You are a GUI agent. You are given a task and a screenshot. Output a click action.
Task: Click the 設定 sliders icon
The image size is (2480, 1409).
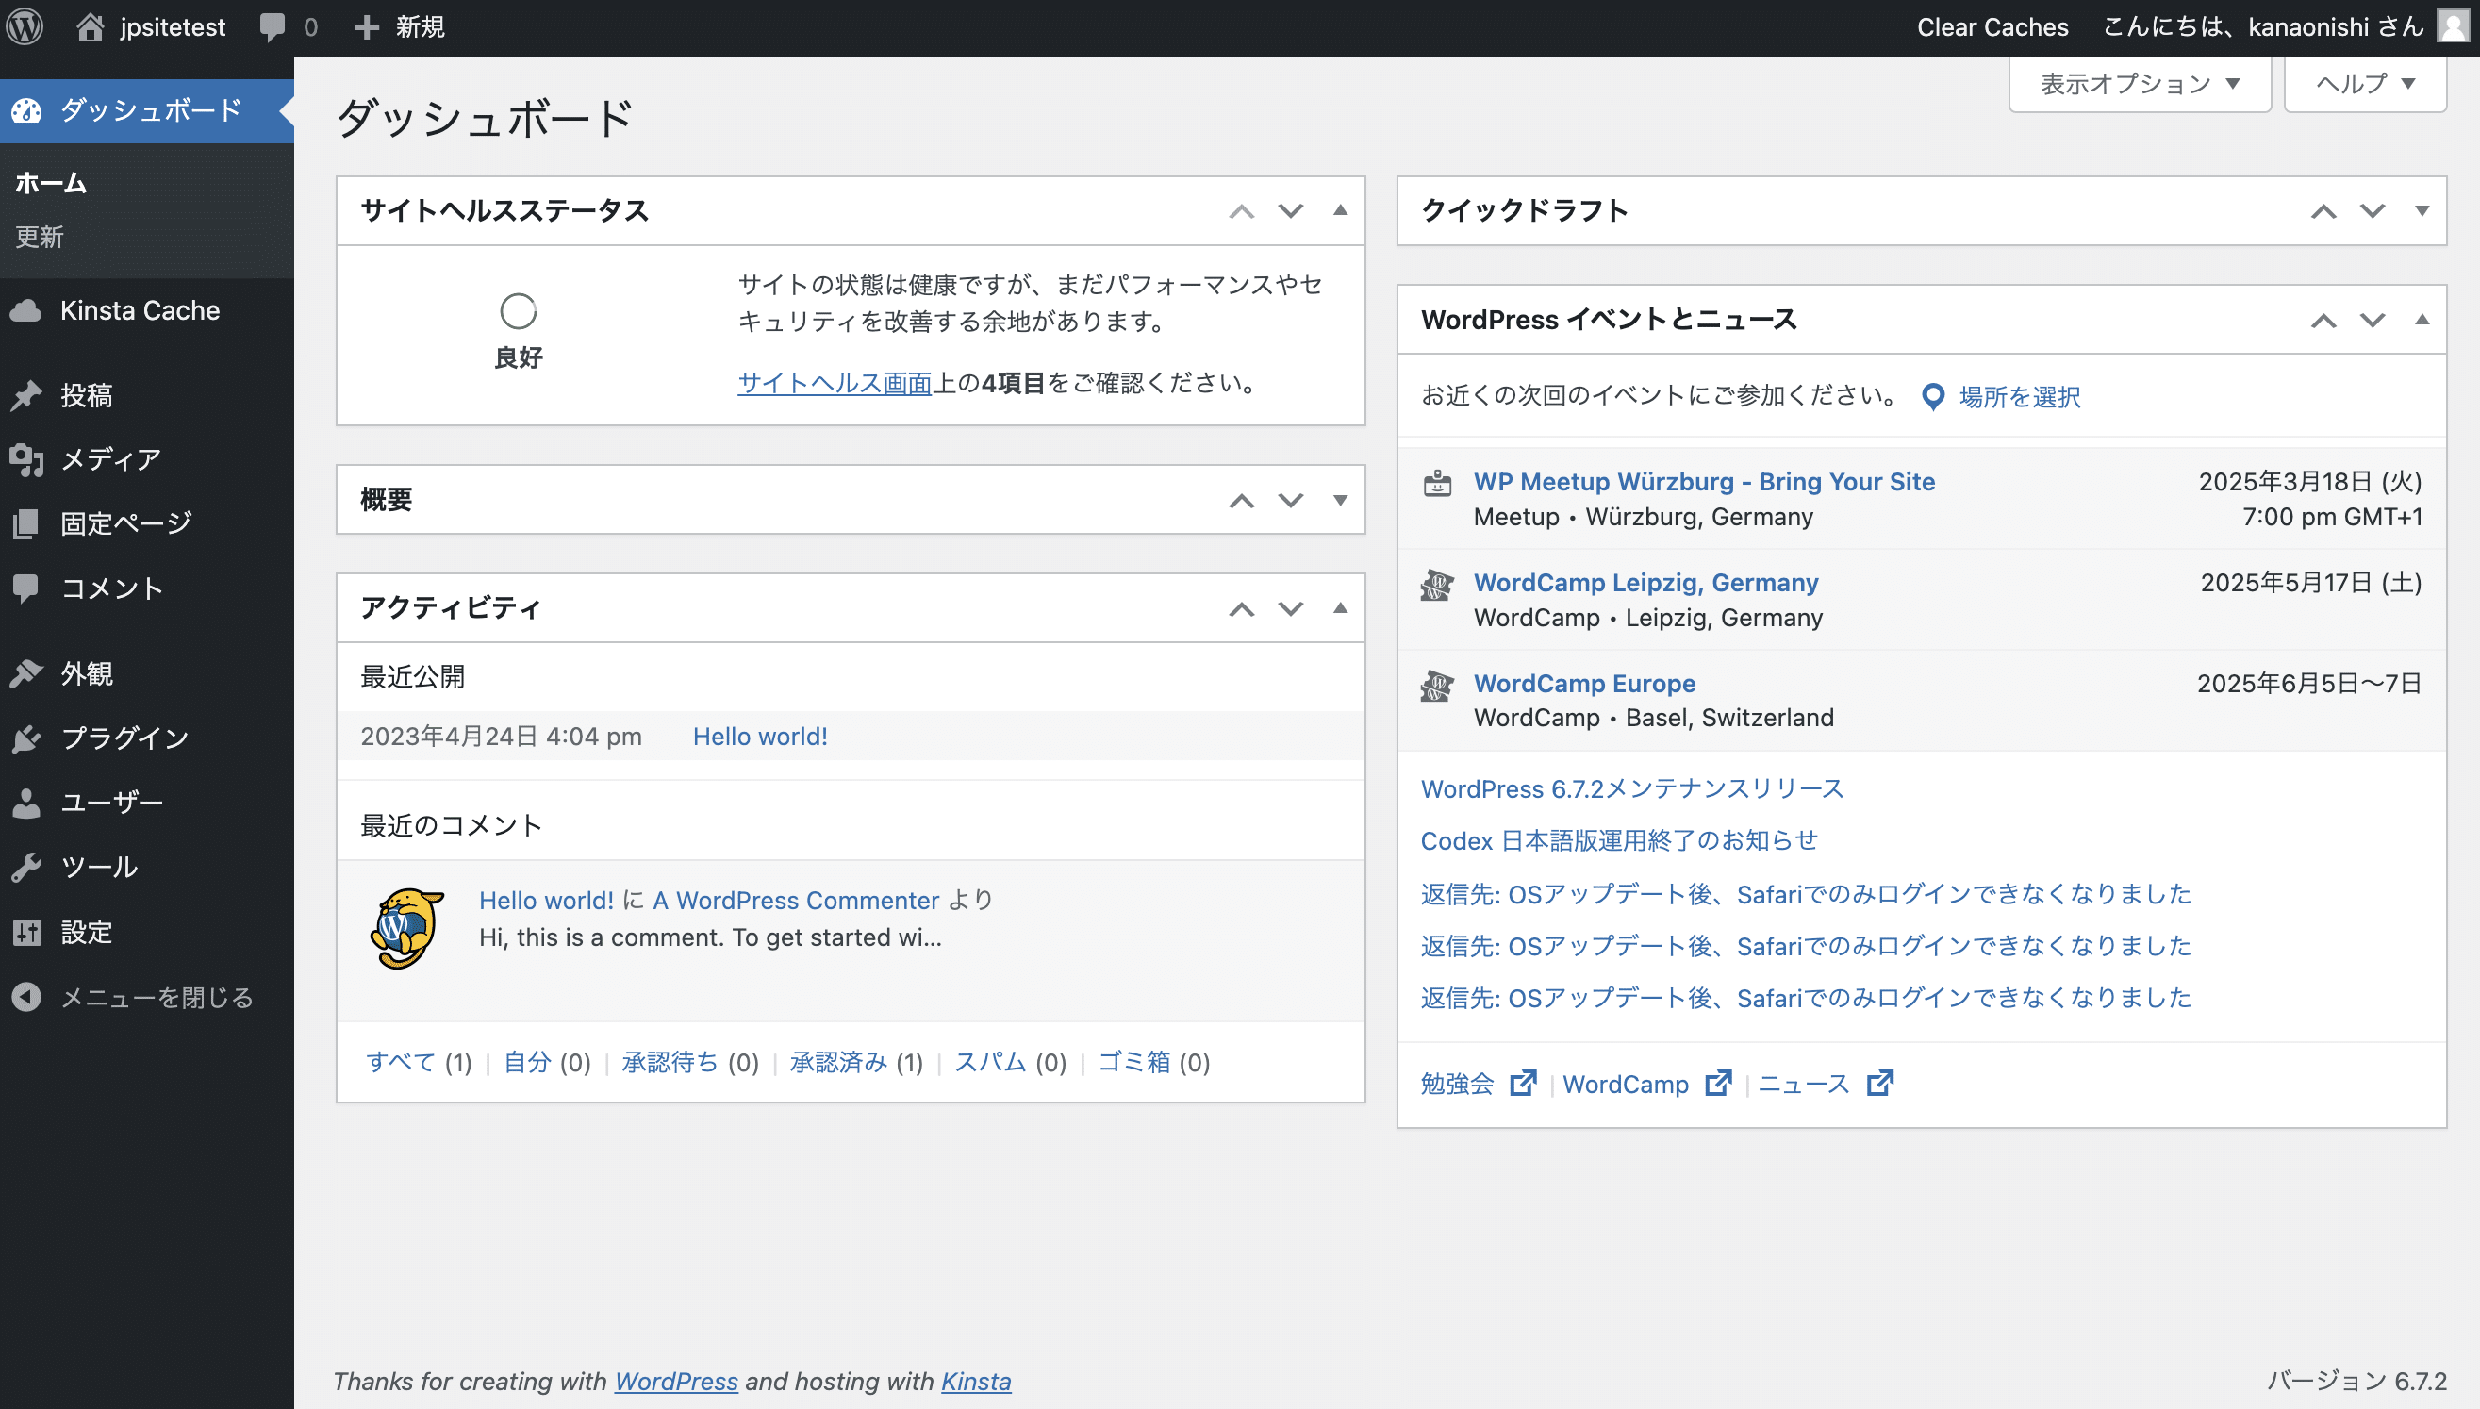[x=27, y=932]
